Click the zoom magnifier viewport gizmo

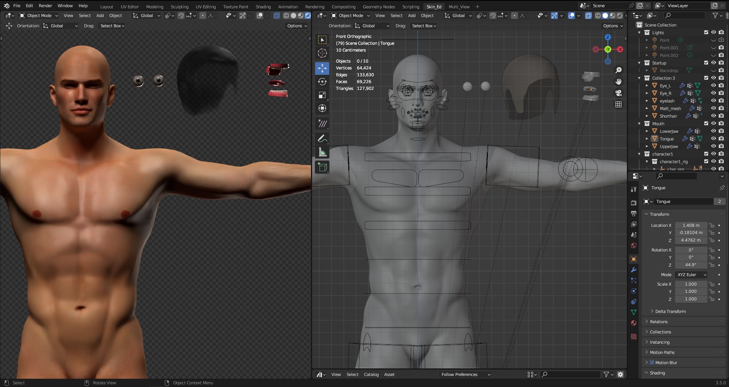click(x=619, y=70)
